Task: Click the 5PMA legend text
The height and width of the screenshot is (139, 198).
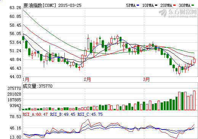Action: pos(131,5)
